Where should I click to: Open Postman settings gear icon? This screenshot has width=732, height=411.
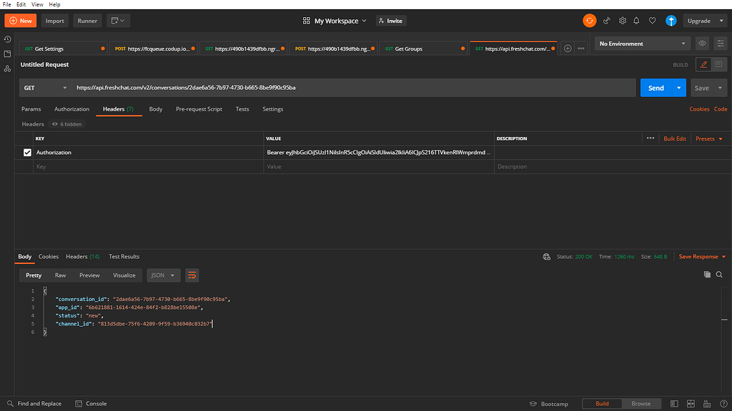click(622, 21)
